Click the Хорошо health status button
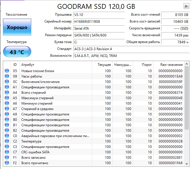 click(17, 27)
